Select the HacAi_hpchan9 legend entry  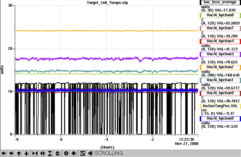(x=220, y=93)
